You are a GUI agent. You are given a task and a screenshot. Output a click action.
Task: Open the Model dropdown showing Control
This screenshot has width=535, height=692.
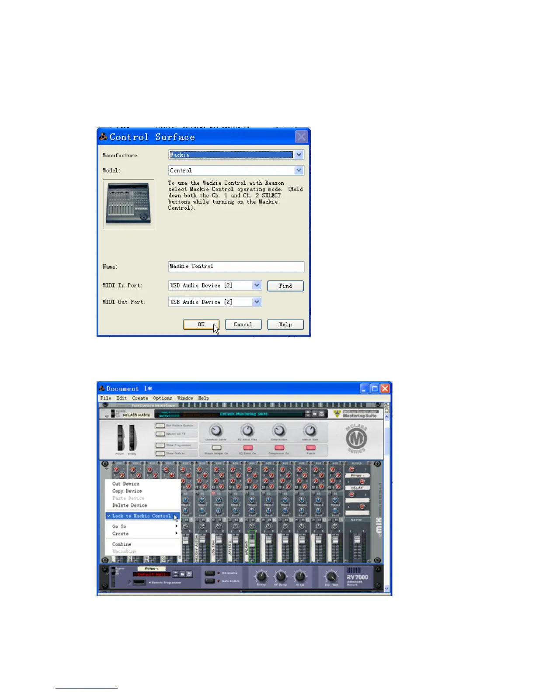point(236,170)
